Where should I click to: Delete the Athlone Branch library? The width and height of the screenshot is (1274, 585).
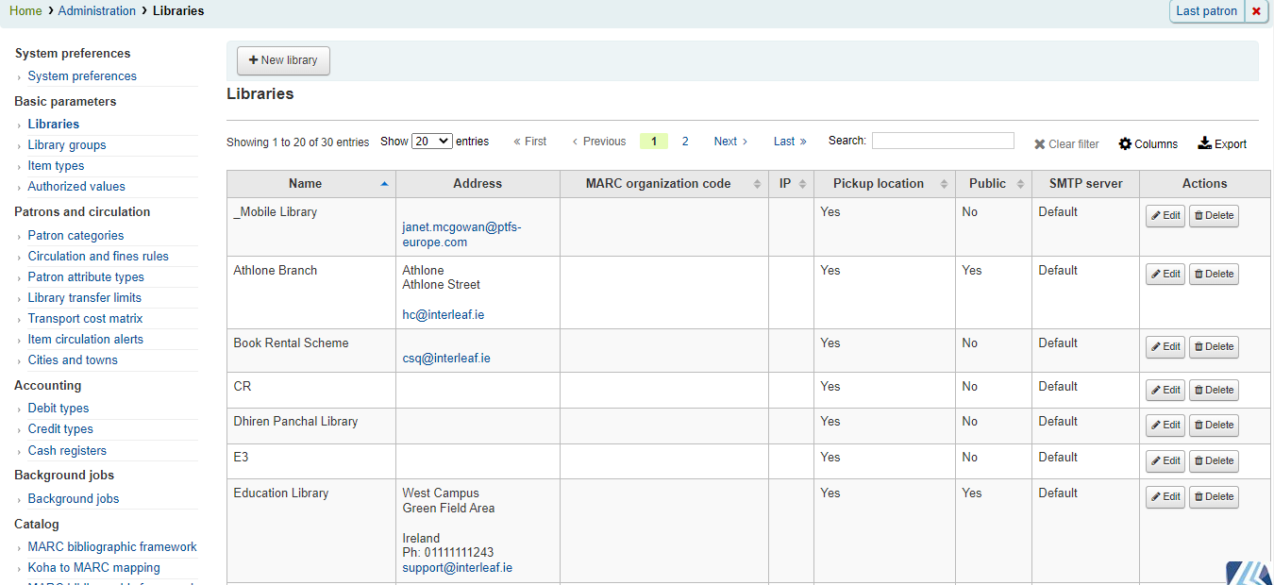[1214, 275]
